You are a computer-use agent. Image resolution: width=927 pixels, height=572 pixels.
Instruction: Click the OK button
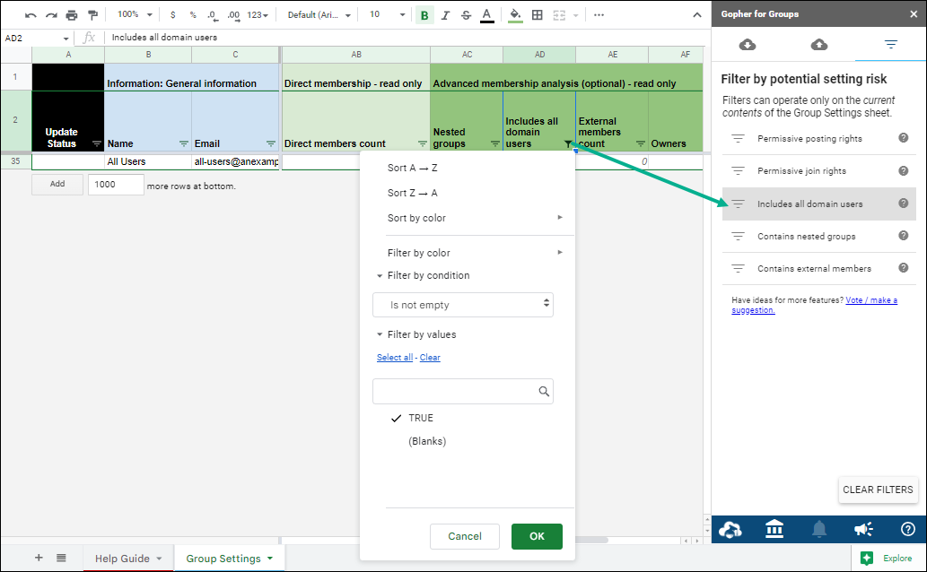point(537,536)
